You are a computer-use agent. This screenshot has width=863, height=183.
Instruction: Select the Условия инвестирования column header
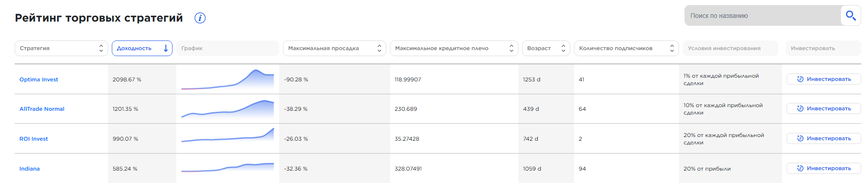point(731,48)
